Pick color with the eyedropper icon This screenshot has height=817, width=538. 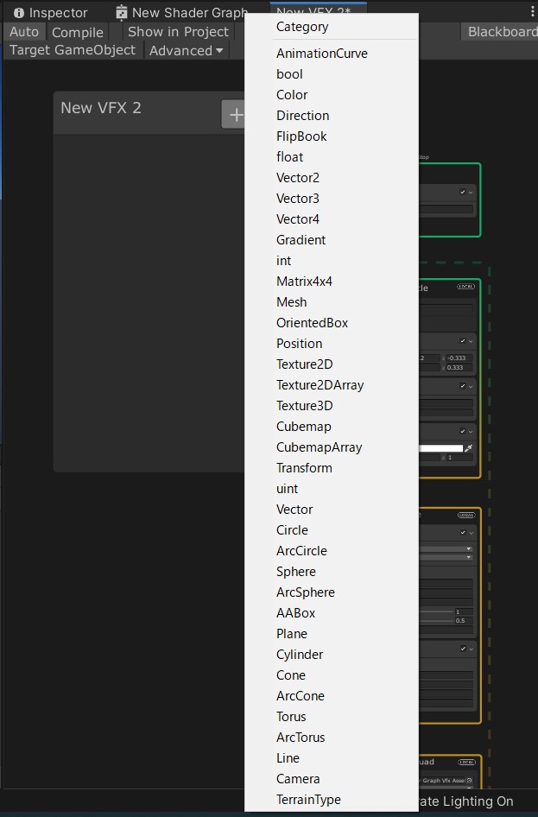(468, 448)
